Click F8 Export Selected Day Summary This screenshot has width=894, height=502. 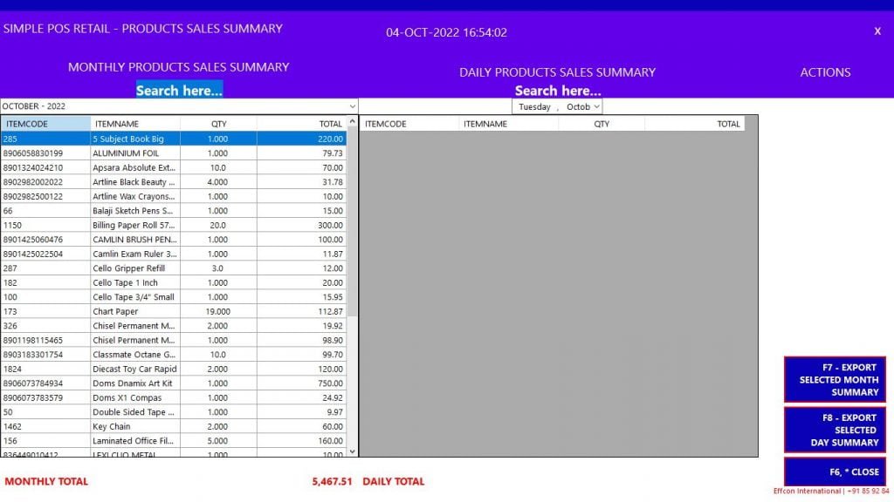pos(835,429)
